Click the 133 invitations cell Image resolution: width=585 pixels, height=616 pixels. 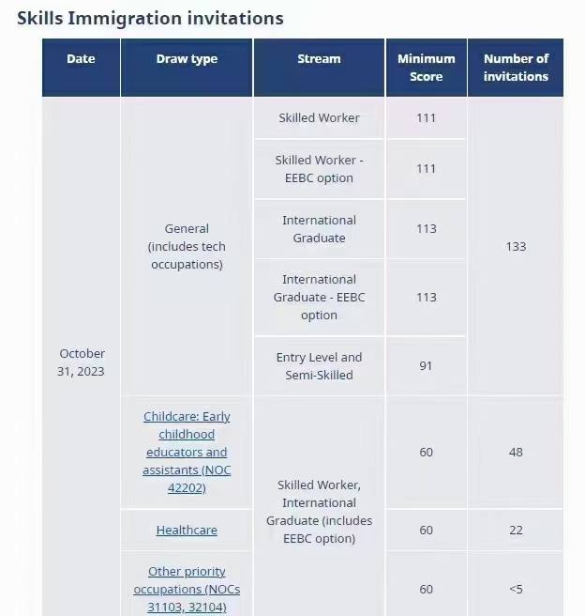516,246
